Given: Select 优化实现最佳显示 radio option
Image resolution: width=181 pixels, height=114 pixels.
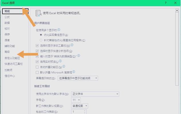Looking at the screenshot, I should (41, 35).
